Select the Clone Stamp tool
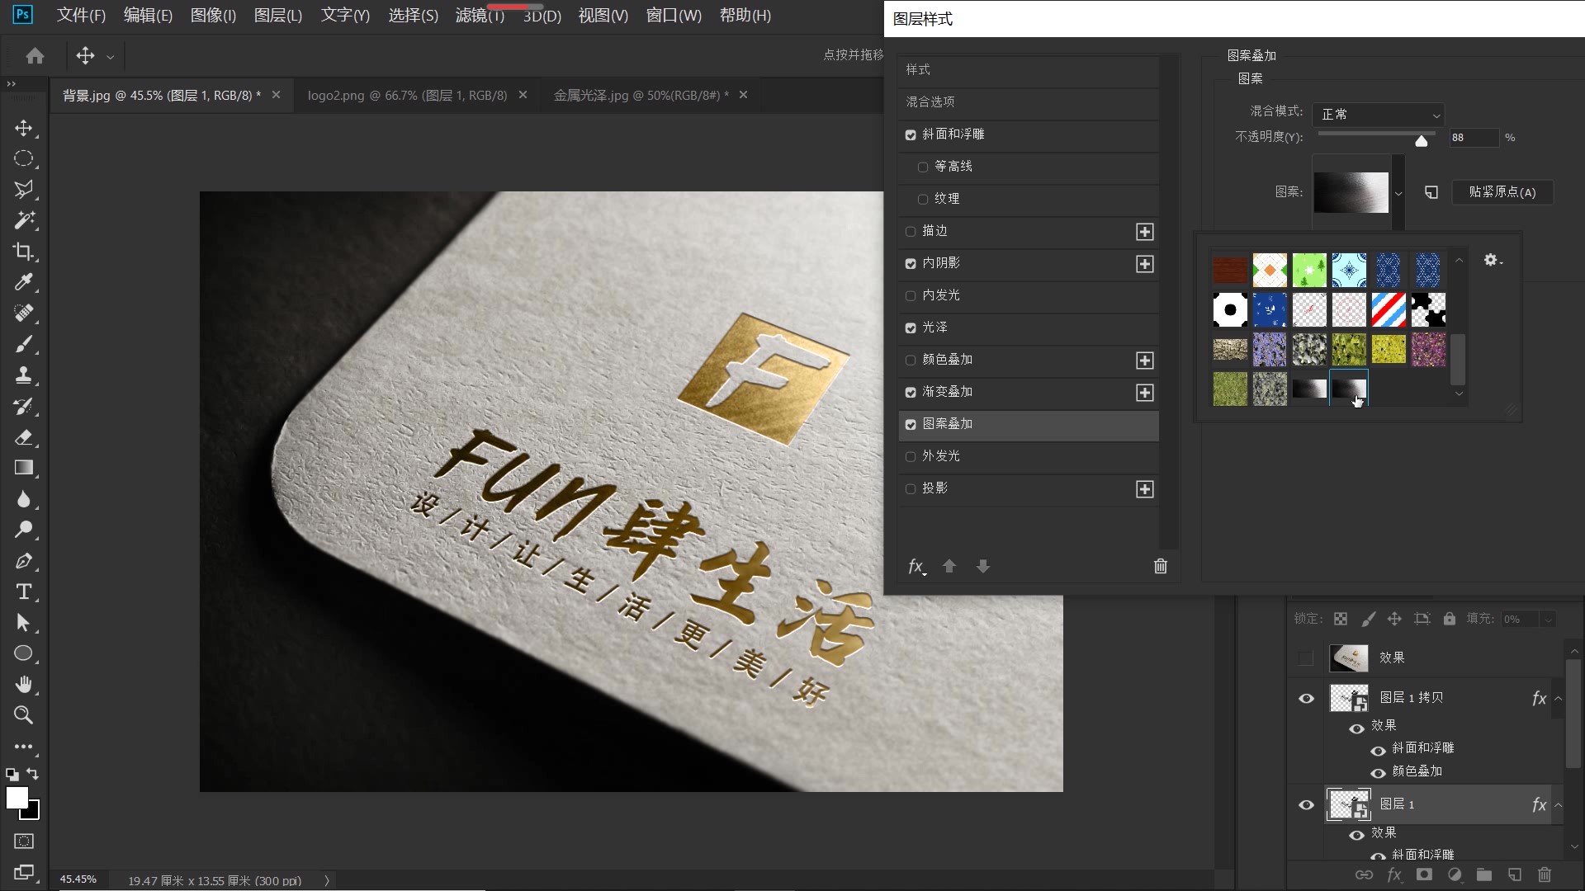 pyautogui.click(x=25, y=375)
